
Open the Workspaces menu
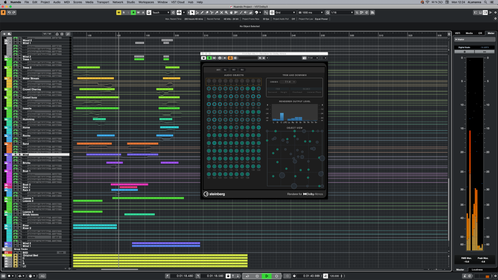pyautogui.click(x=146, y=2)
